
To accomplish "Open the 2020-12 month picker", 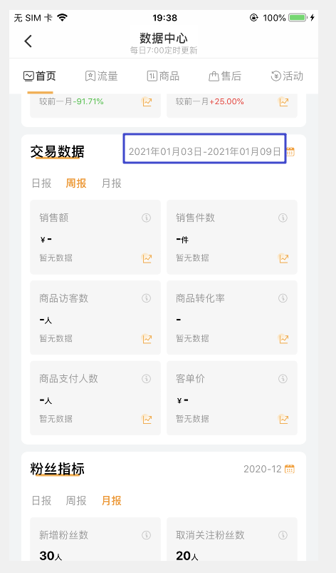I will coord(263,469).
